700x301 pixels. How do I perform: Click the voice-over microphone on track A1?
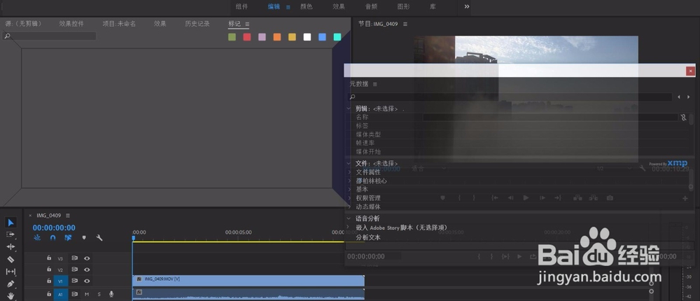pos(111,294)
